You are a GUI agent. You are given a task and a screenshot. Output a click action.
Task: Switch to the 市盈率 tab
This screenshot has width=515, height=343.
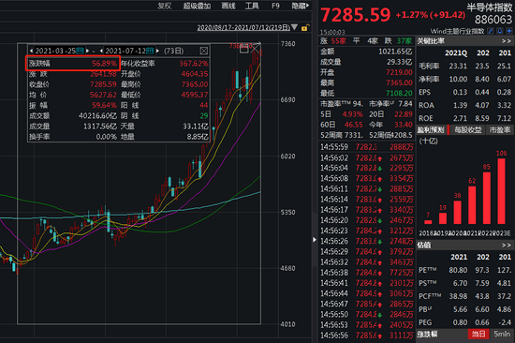500,130
